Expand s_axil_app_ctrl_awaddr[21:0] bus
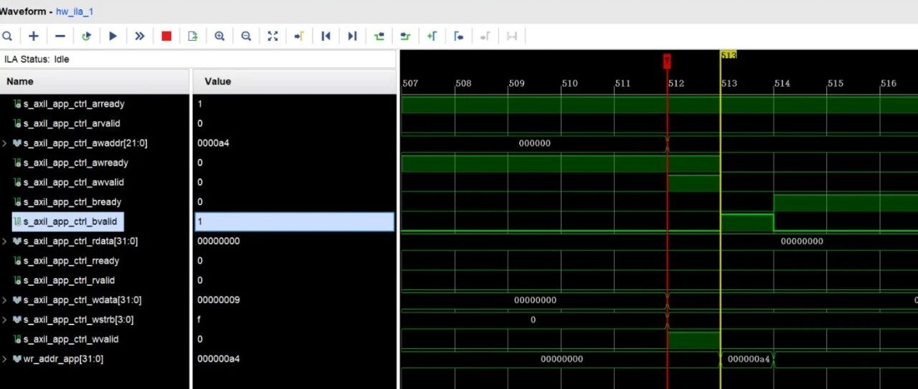Image resolution: width=918 pixels, height=389 pixels. coord(5,143)
